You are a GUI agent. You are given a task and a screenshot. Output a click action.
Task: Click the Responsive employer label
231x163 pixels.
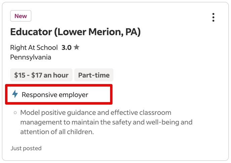[x=55, y=95]
